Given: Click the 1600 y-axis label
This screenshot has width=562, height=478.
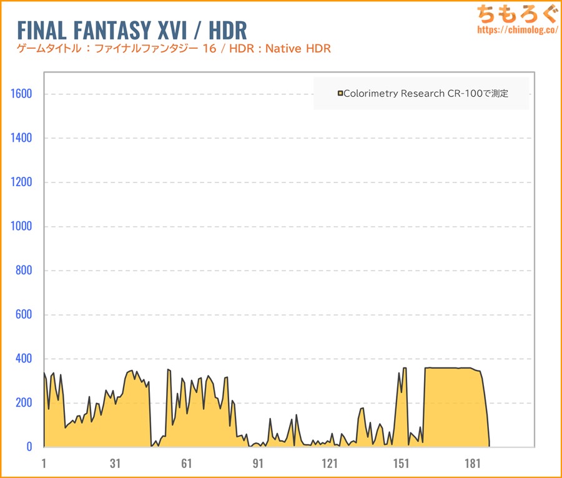Looking at the screenshot, I should coord(21,94).
